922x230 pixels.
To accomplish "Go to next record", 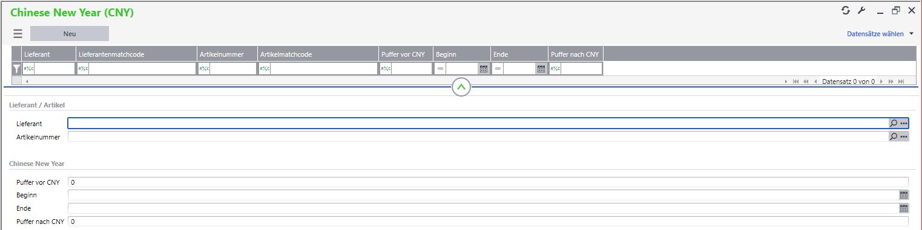I will click(881, 81).
